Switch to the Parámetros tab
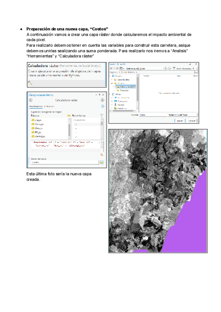221x312 pixels. point(36,106)
